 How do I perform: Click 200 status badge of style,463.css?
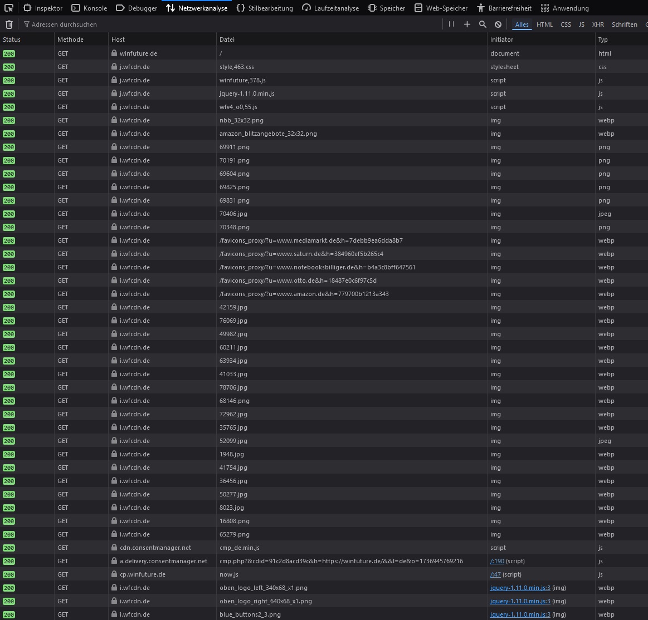tap(9, 67)
